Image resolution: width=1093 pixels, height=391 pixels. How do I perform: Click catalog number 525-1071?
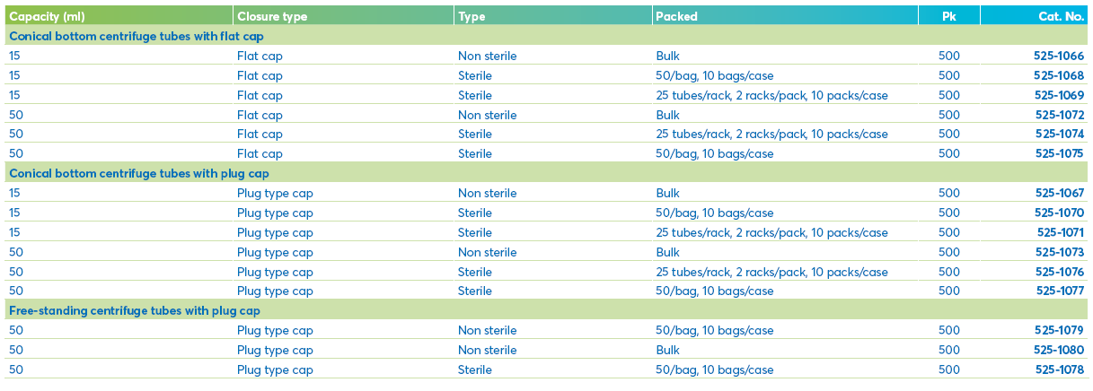coord(1060,232)
